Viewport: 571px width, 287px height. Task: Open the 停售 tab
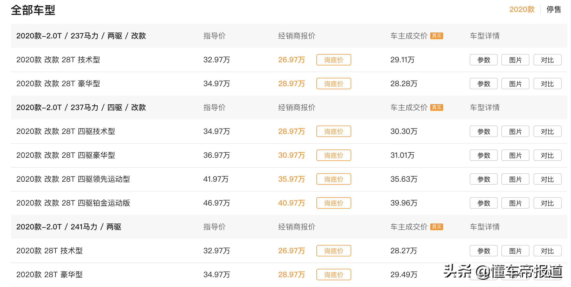[554, 9]
